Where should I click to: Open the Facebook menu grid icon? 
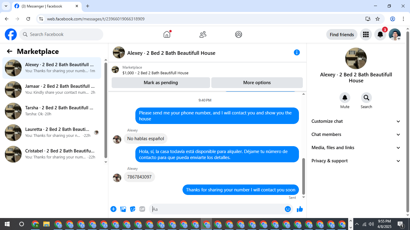366,34
